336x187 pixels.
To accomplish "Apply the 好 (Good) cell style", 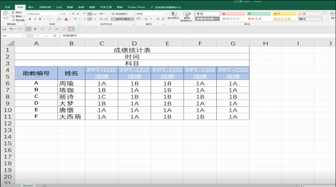I will pyautogui.click(x=259, y=14).
